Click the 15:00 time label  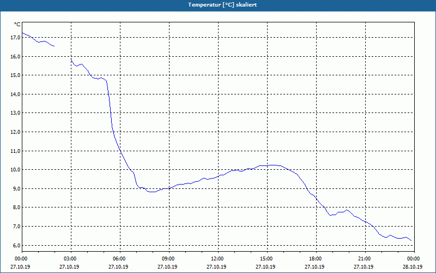tap(268, 259)
